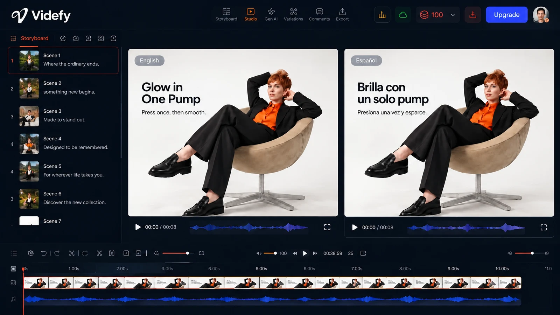Viewport: 560px width, 315px height.
Task: Open timeline settings gear icon
Action: 31,253
